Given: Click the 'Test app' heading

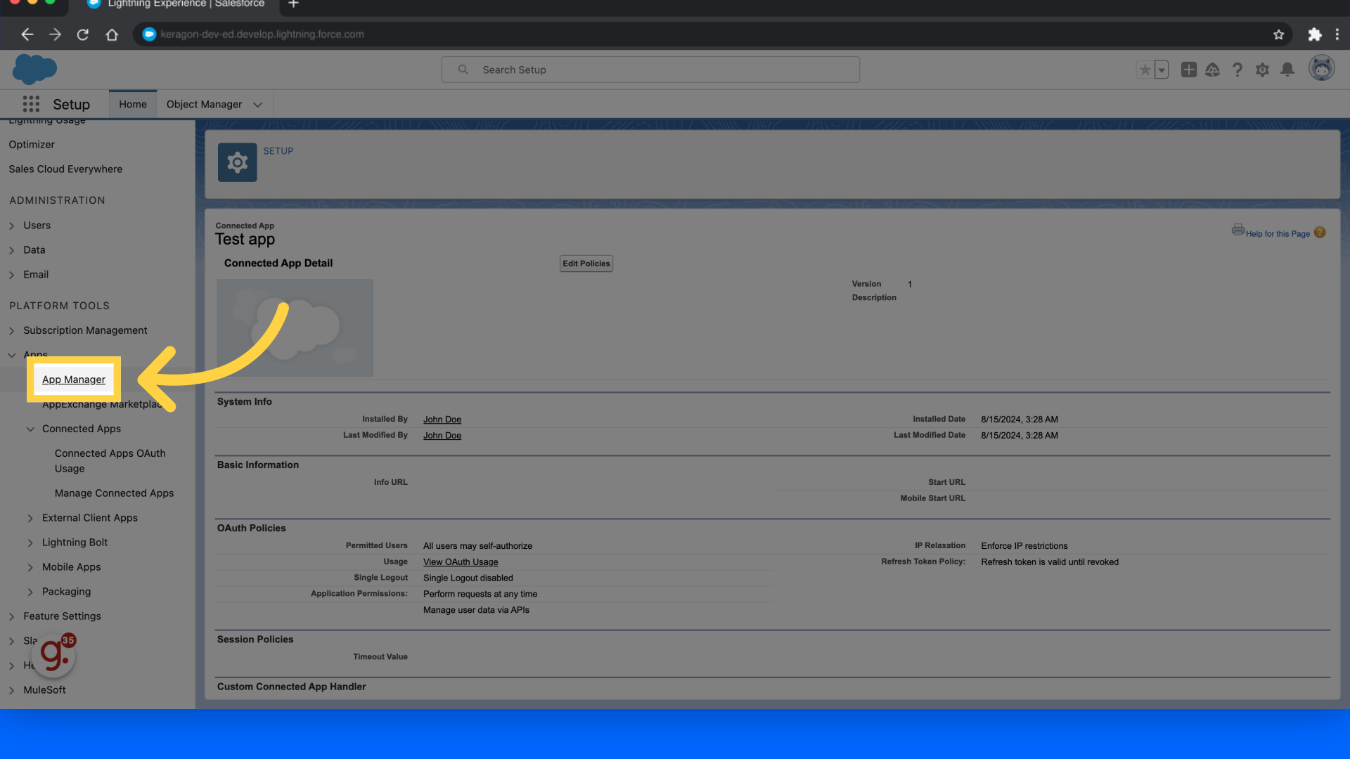Looking at the screenshot, I should coord(245,240).
